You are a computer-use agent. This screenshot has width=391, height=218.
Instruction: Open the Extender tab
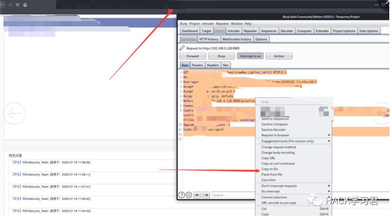tap(322, 31)
